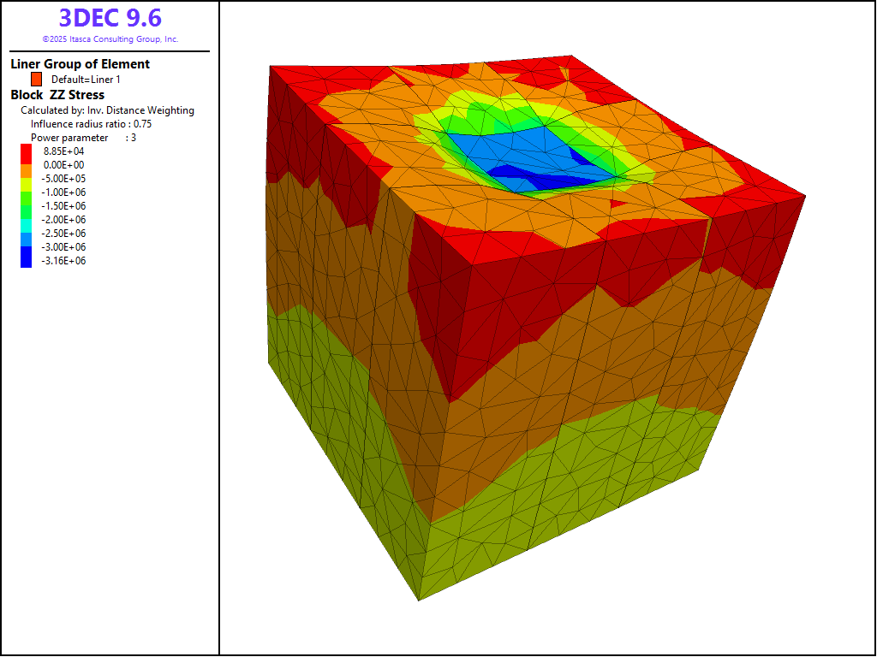Select the Block ZZ Stress legend heading
This screenshot has width=877, height=657.
point(57,95)
